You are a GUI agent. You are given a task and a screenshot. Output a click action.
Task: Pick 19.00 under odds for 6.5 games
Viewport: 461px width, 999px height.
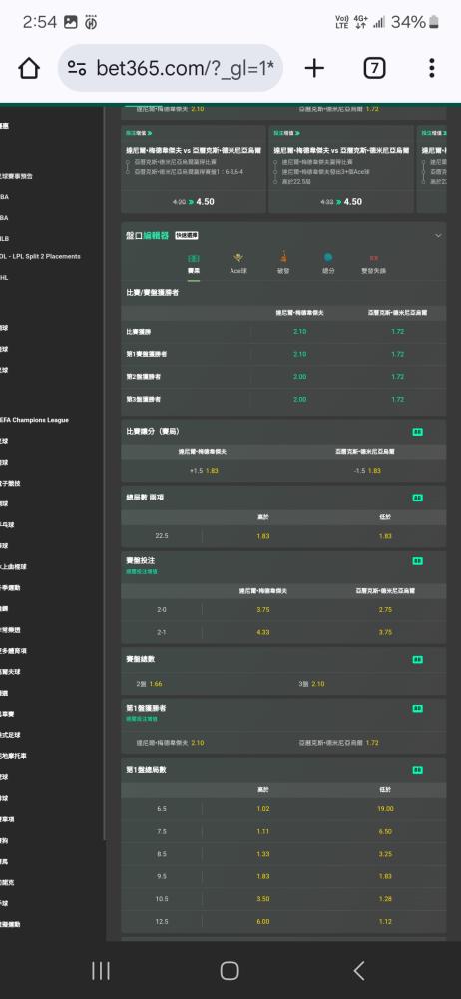(385, 809)
